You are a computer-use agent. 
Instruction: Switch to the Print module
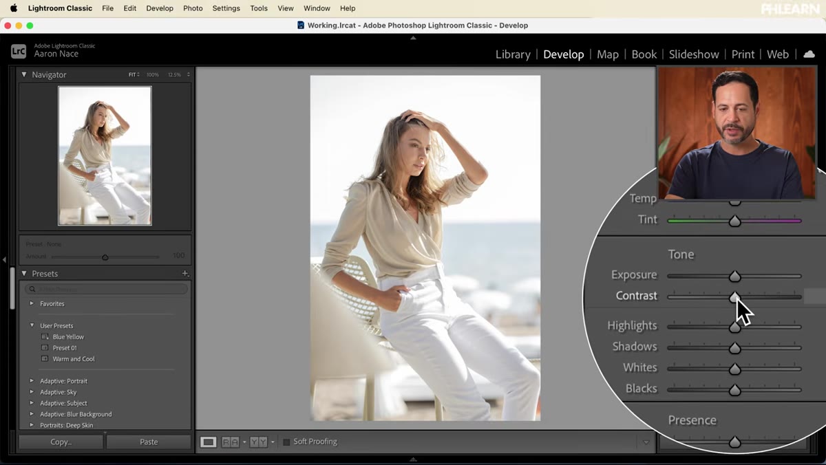(743, 54)
